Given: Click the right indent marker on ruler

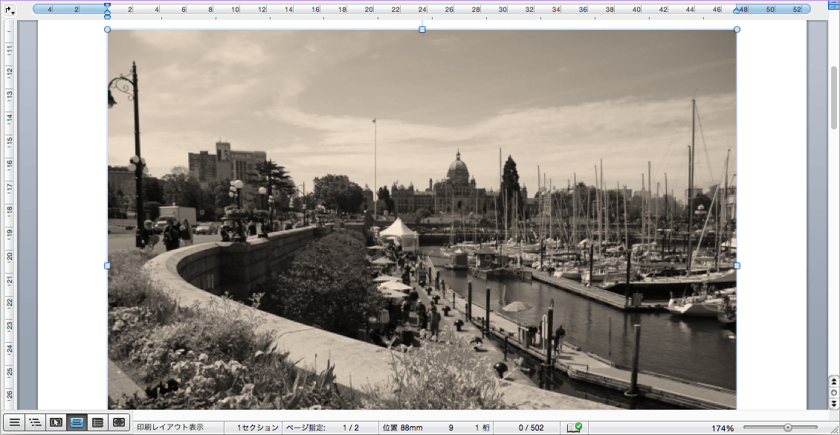Looking at the screenshot, I should coord(737,10).
